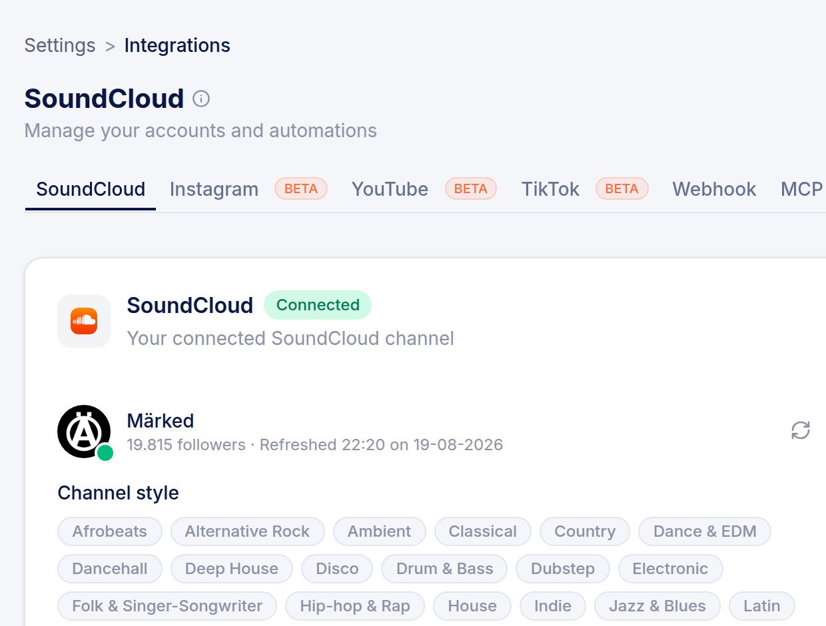Open the Märked channel avatar
This screenshot has width=826, height=626.
click(84, 432)
